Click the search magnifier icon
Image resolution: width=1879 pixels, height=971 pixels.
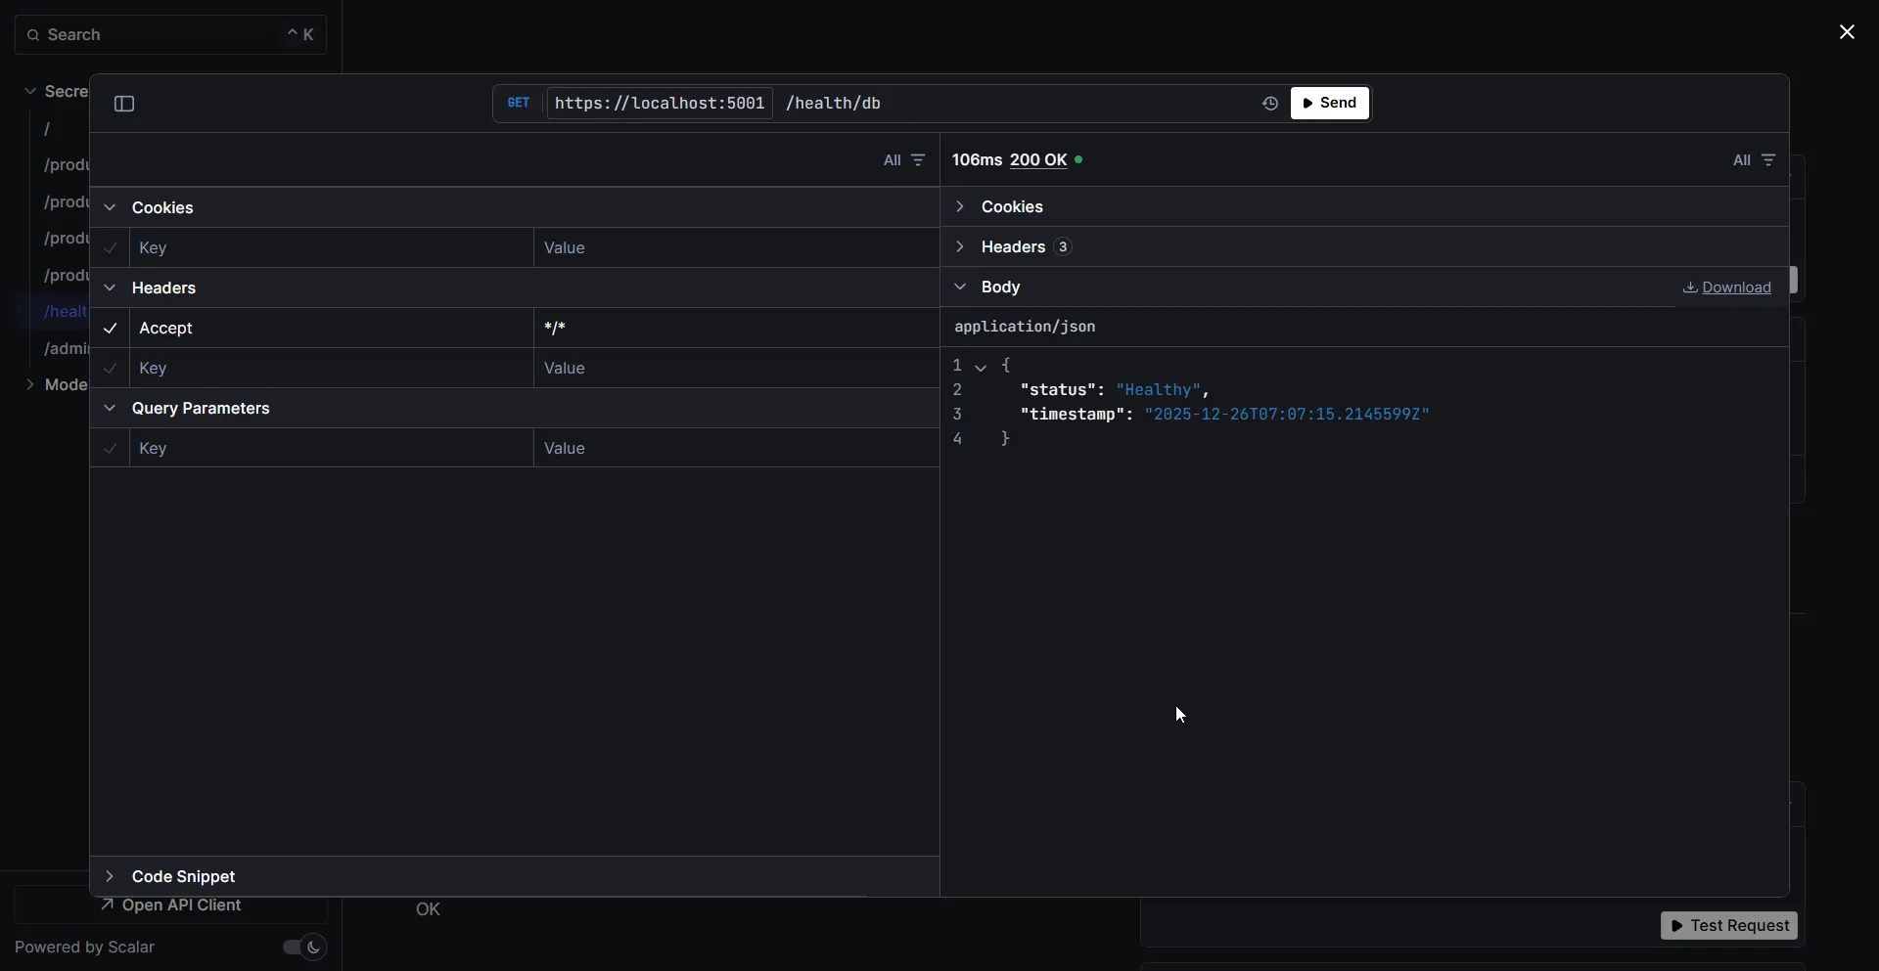point(33,35)
